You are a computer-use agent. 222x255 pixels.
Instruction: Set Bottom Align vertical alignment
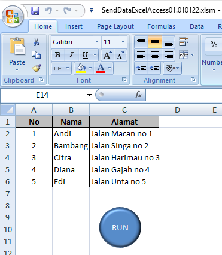(169, 42)
